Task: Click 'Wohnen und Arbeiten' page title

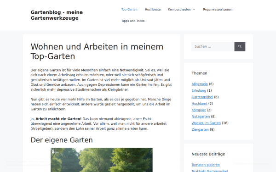Action: (x=97, y=51)
